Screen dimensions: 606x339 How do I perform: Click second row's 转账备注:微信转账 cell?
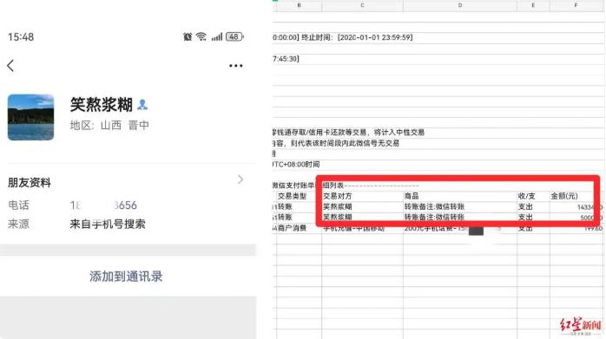[x=460, y=218]
